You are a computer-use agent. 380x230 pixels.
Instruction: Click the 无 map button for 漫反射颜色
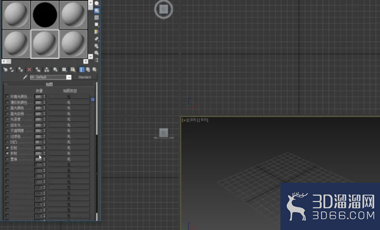69,102
